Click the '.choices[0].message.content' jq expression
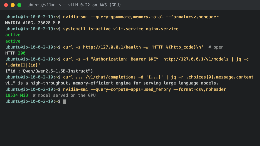Screen dimensions: 260x146 220,77
